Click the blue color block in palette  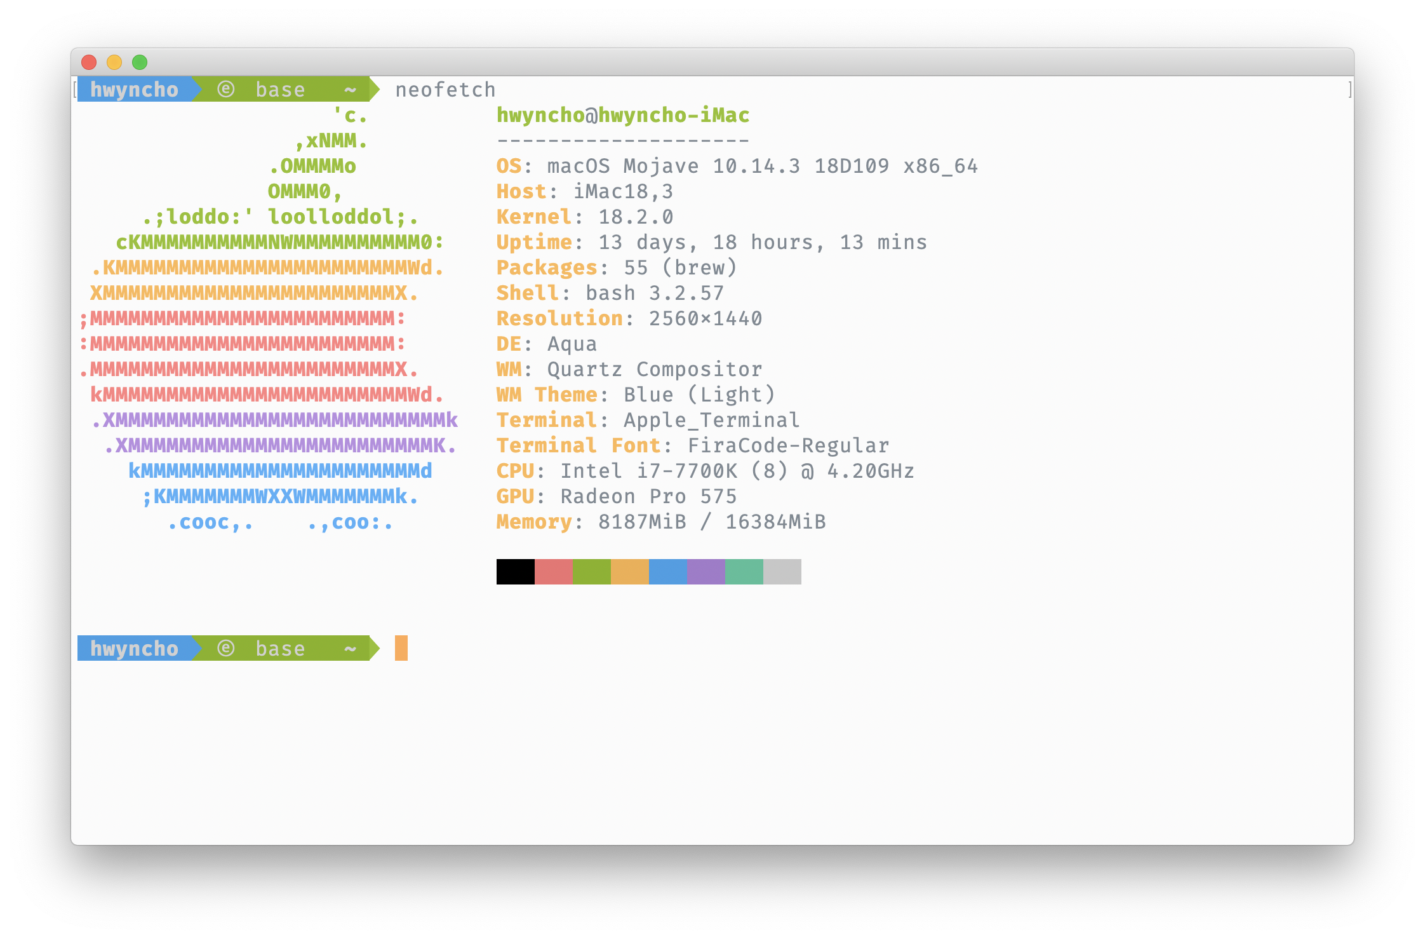pyautogui.click(x=667, y=572)
